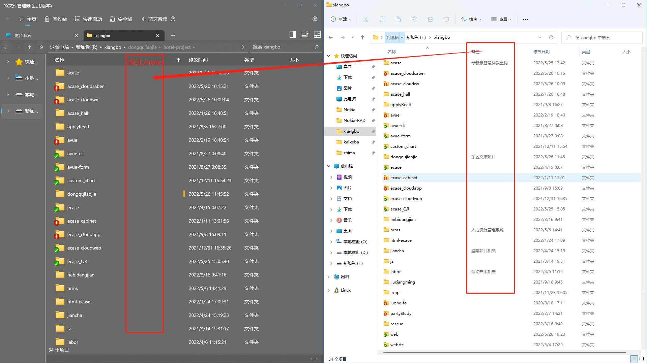The height and width of the screenshot is (363, 647).
Task: Collapse the 快速访问 tree node
Action: coord(329,56)
